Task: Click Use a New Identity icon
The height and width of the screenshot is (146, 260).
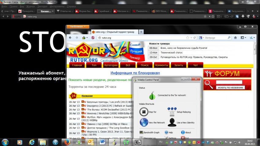Action: point(172,122)
